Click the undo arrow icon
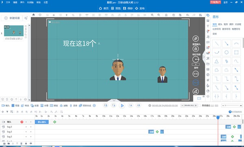This screenshot has width=244, height=147. pos(187,15)
